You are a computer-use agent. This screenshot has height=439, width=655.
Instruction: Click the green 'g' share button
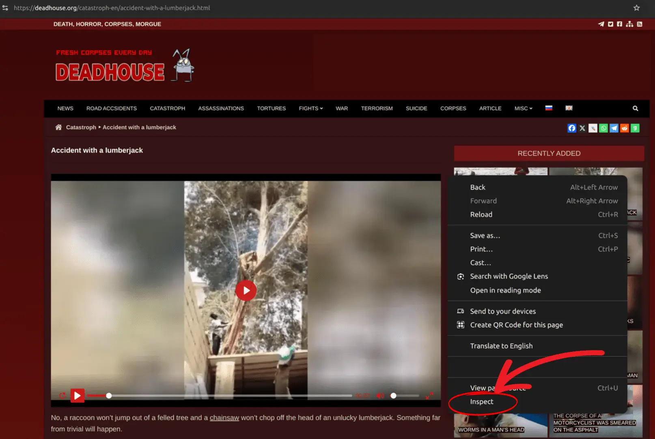click(x=635, y=128)
